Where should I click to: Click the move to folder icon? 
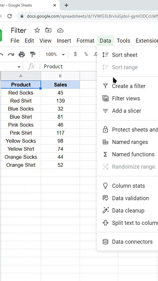48,30
